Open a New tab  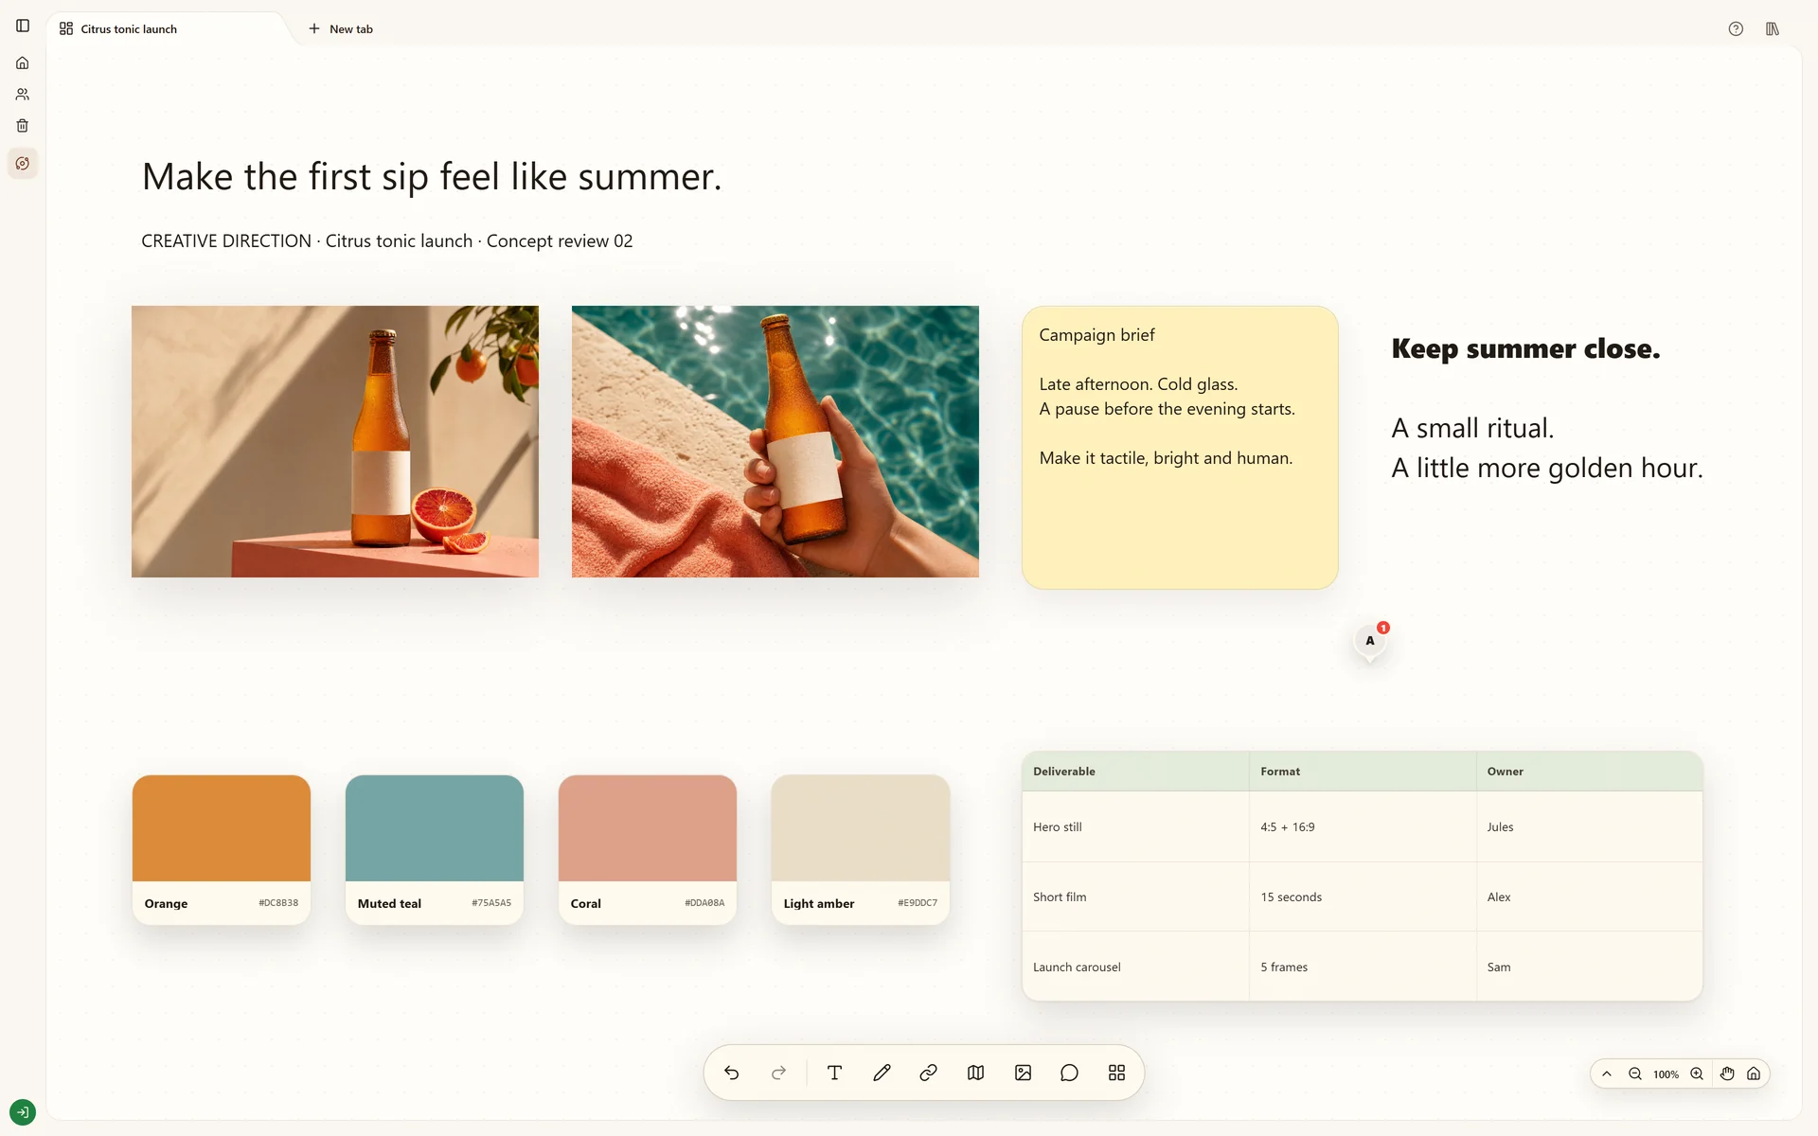click(x=341, y=29)
